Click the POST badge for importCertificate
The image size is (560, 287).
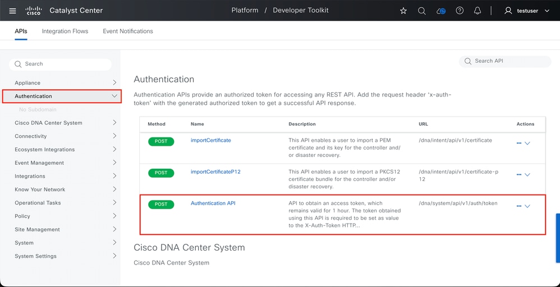[161, 141]
